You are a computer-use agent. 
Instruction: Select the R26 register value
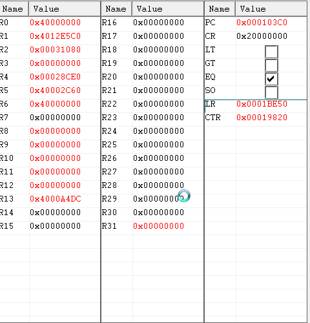(159, 158)
